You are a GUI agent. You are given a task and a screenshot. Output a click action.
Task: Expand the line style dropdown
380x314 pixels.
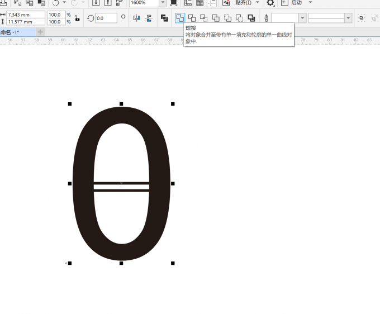point(349,18)
